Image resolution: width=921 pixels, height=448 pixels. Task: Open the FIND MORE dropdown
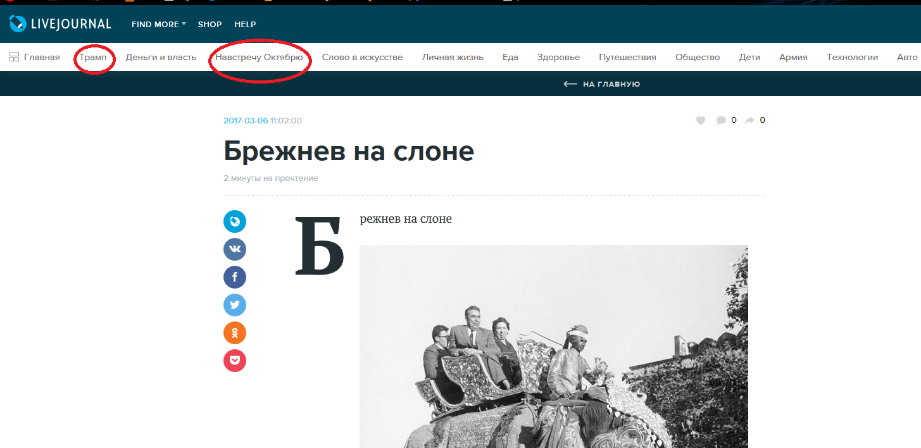[159, 24]
